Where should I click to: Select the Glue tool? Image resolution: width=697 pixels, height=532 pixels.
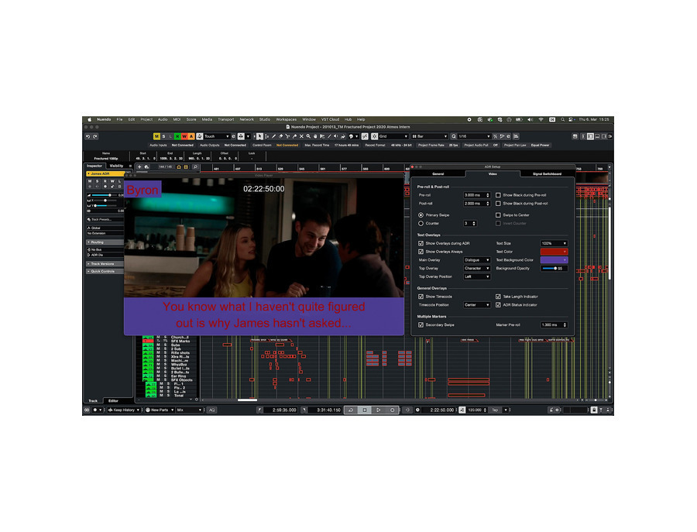tap(294, 136)
